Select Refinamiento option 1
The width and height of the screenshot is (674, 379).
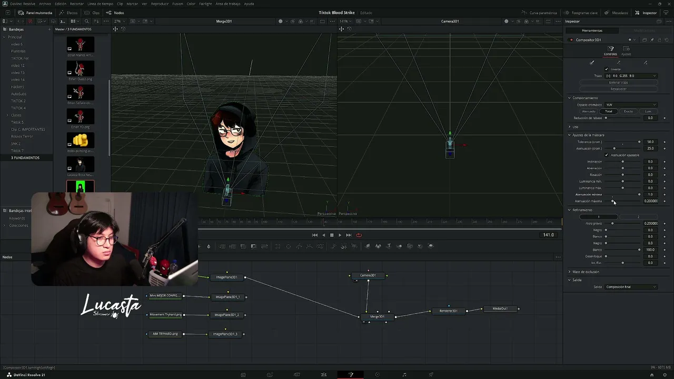[x=599, y=217]
